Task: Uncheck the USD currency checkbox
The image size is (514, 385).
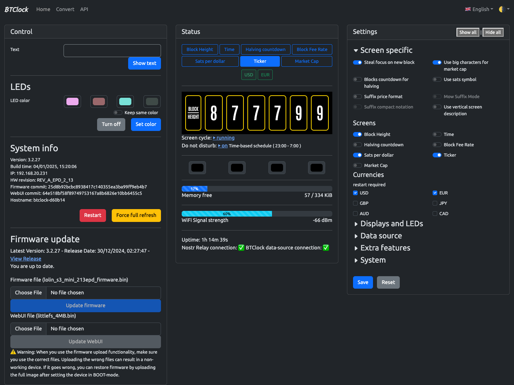Action: coord(355,193)
